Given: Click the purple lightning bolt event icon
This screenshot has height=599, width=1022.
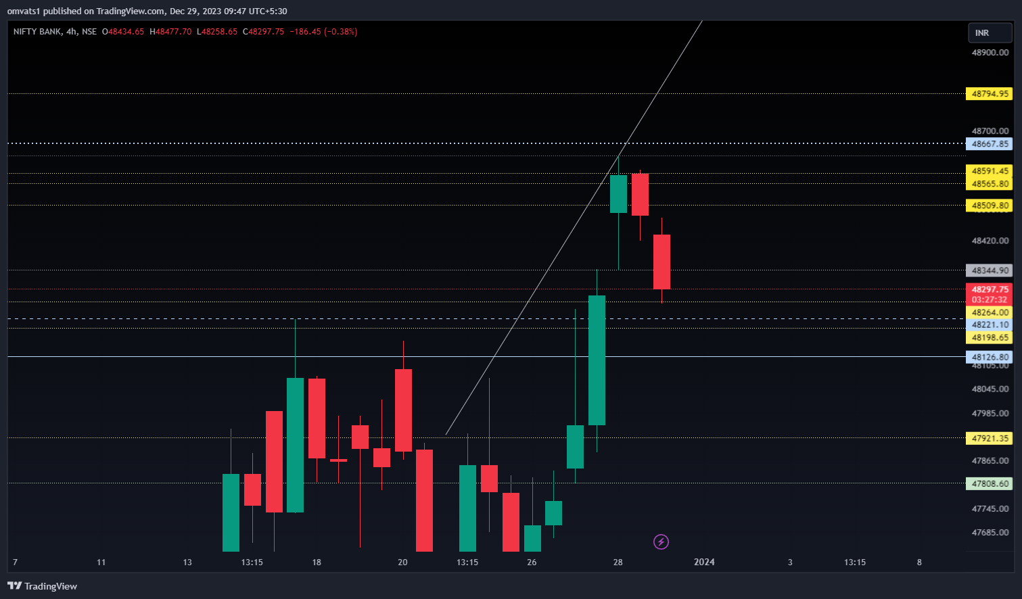Looking at the screenshot, I should coord(661,542).
